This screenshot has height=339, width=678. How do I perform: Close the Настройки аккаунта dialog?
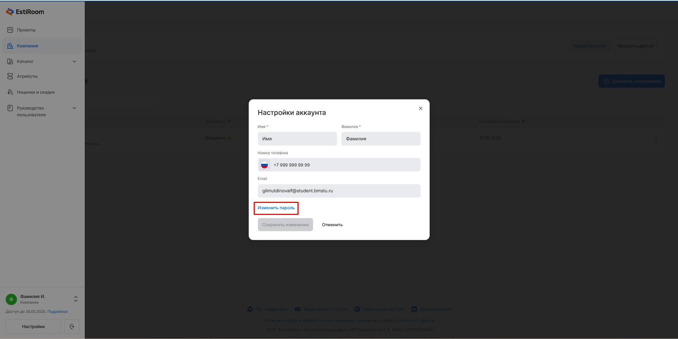(x=420, y=109)
